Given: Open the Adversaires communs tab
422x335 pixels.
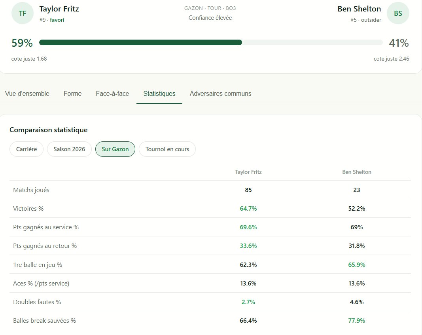Looking at the screenshot, I should coord(220,93).
